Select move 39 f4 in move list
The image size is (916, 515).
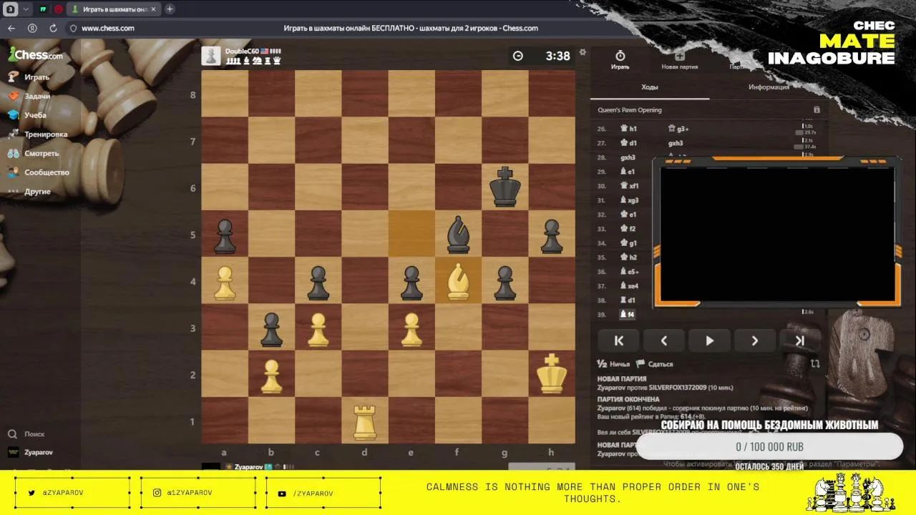coord(628,314)
